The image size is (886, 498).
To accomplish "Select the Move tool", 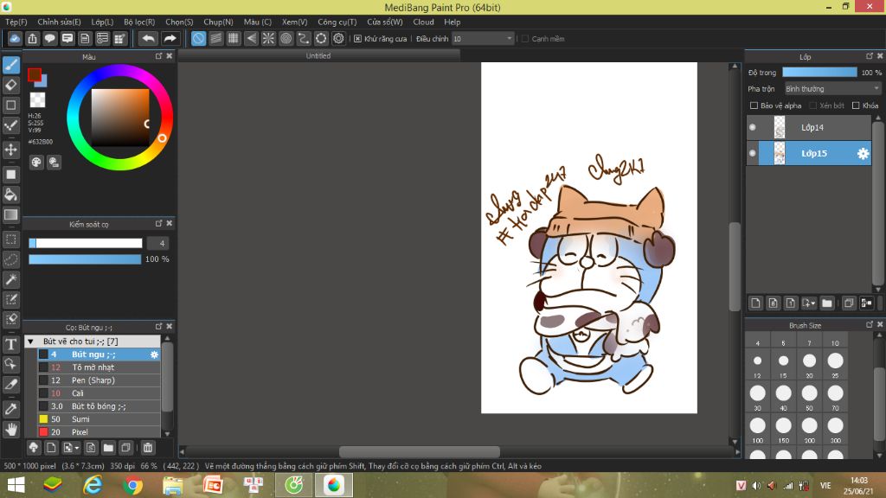I will [x=10, y=150].
